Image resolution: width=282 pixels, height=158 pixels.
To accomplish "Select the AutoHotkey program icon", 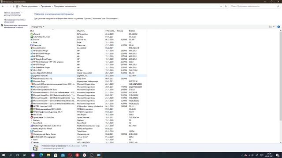I will 32,37.
